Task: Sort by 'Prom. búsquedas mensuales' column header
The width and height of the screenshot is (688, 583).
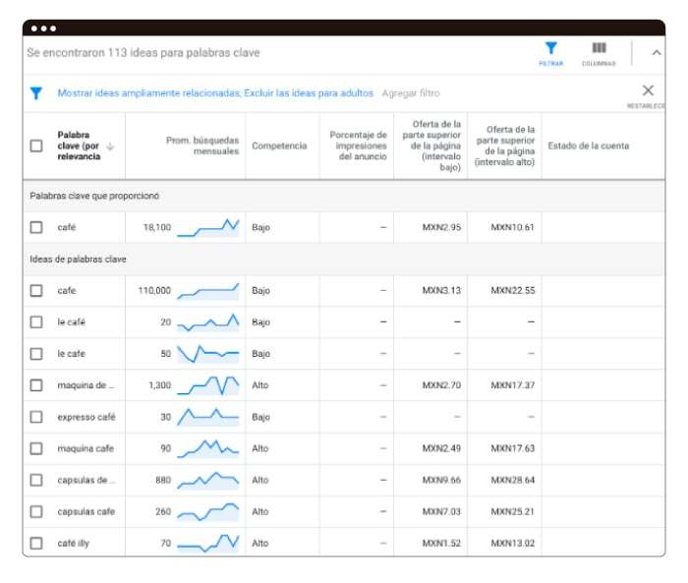Action: pos(202,146)
